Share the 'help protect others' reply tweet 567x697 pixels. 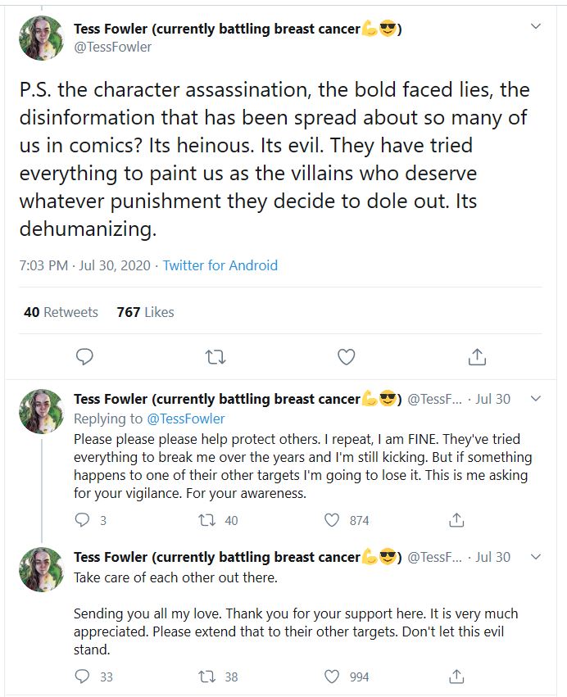(x=457, y=519)
